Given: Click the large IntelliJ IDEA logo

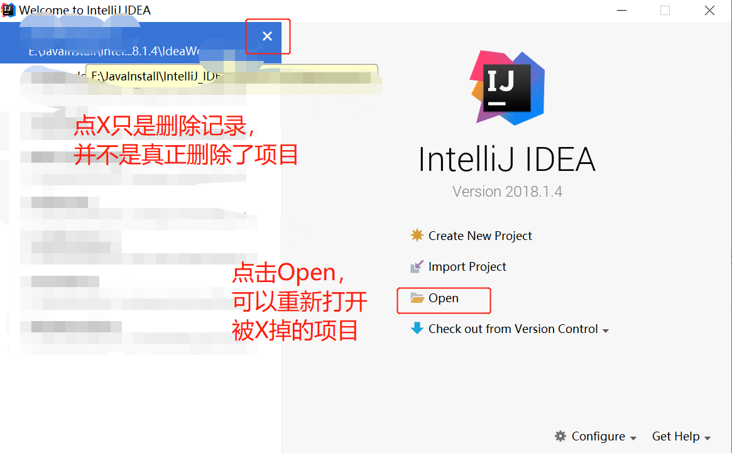Looking at the screenshot, I should pyautogui.click(x=508, y=87).
